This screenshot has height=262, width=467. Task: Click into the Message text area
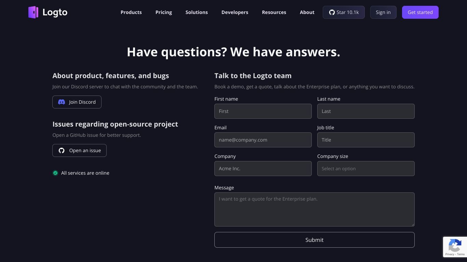(x=315, y=209)
